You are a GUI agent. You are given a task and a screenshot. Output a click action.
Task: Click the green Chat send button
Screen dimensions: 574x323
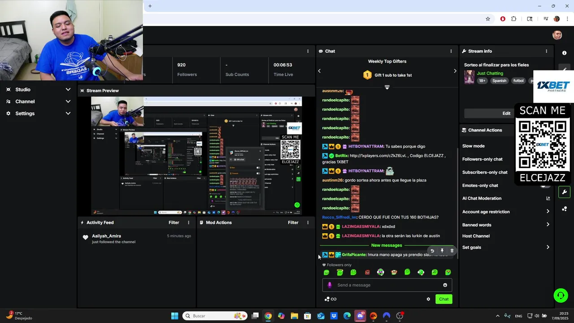pos(444,299)
